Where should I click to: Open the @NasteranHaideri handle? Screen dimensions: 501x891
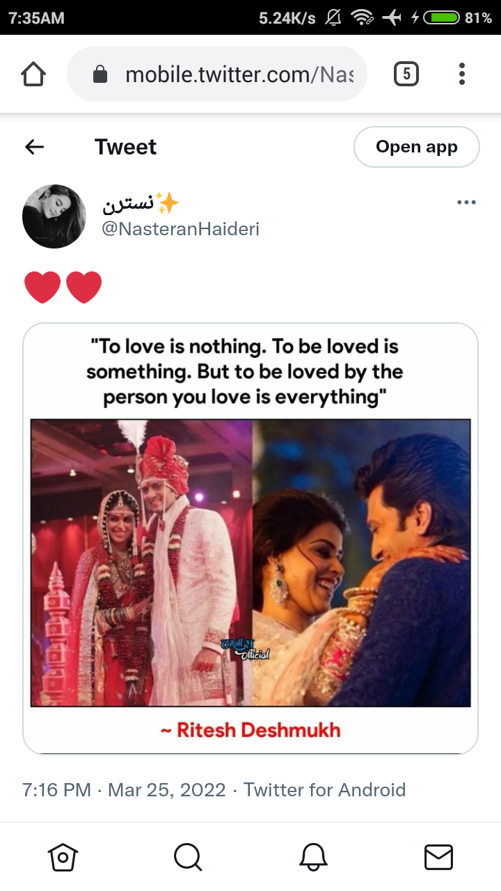[181, 229]
